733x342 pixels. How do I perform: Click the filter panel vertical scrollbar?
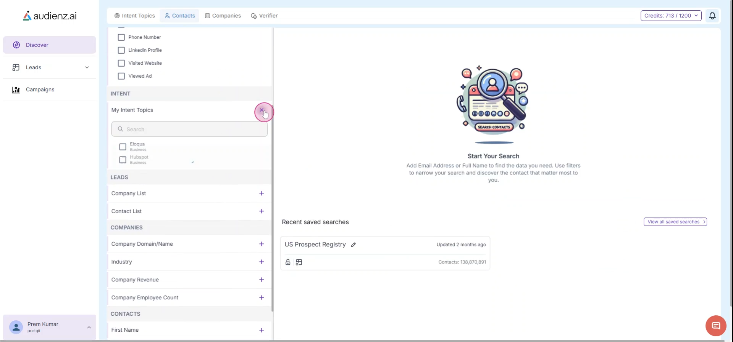click(272, 209)
